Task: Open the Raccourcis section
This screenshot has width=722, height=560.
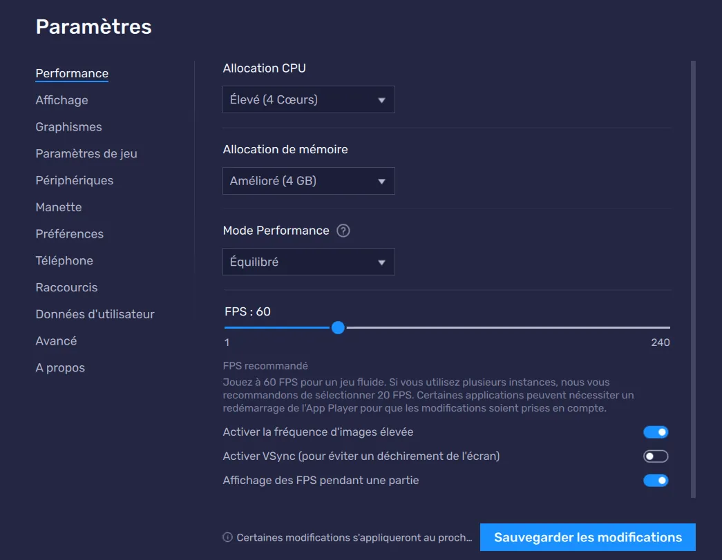Action: coord(66,287)
